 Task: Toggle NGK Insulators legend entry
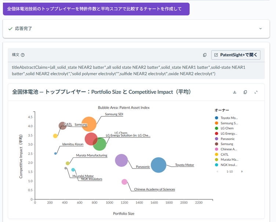click(x=226, y=165)
